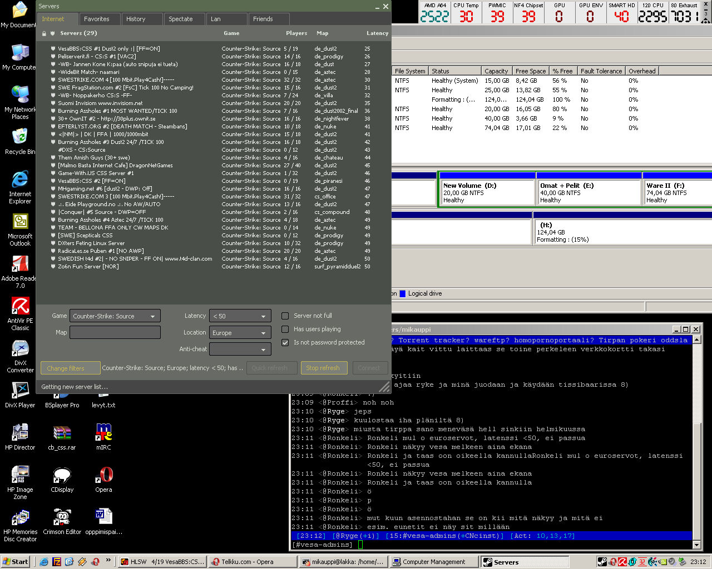Launch Internet Explorer from the desktop
The height and width of the screenshot is (569, 712).
pos(20,187)
